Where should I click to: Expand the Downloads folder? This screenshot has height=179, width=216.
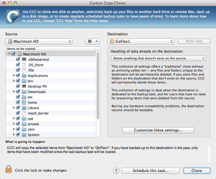click(x=14, y=92)
